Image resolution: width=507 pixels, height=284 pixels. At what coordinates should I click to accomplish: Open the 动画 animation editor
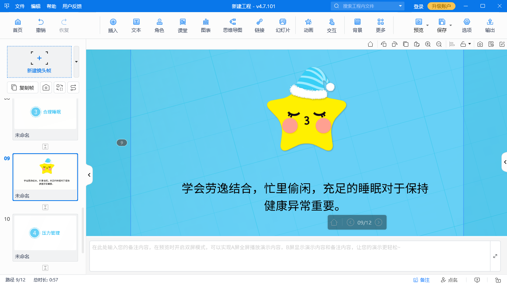[x=309, y=25]
